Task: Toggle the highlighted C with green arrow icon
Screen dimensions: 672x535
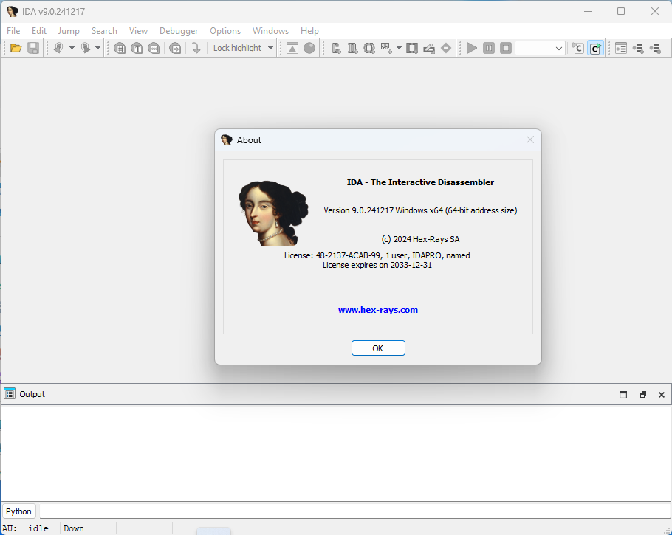Action: pyautogui.click(x=595, y=48)
